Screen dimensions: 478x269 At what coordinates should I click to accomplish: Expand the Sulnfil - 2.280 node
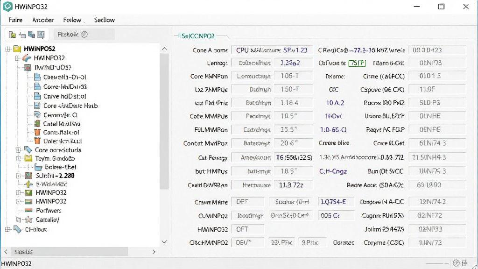(x=18, y=176)
